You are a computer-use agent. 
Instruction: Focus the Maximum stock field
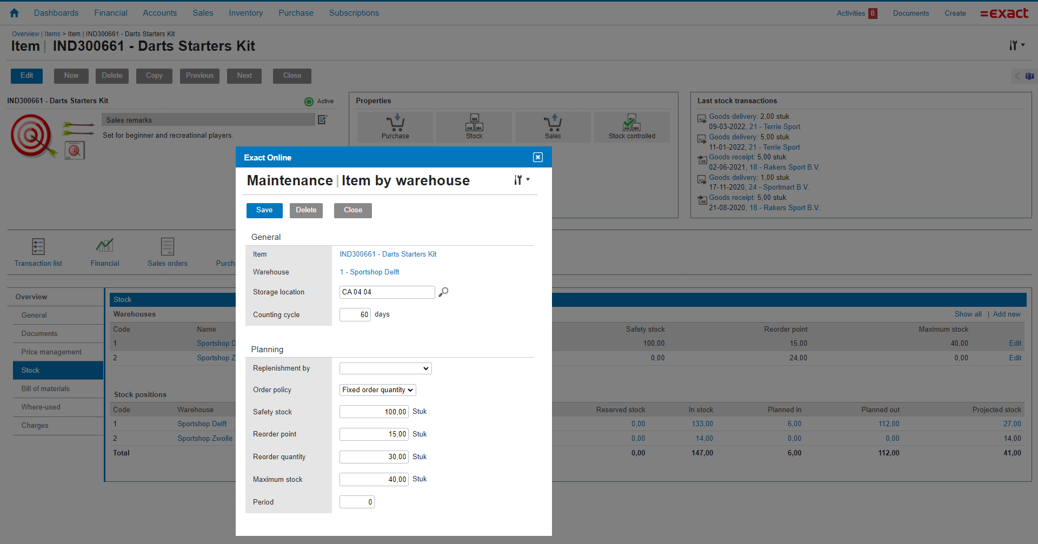[x=374, y=479]
